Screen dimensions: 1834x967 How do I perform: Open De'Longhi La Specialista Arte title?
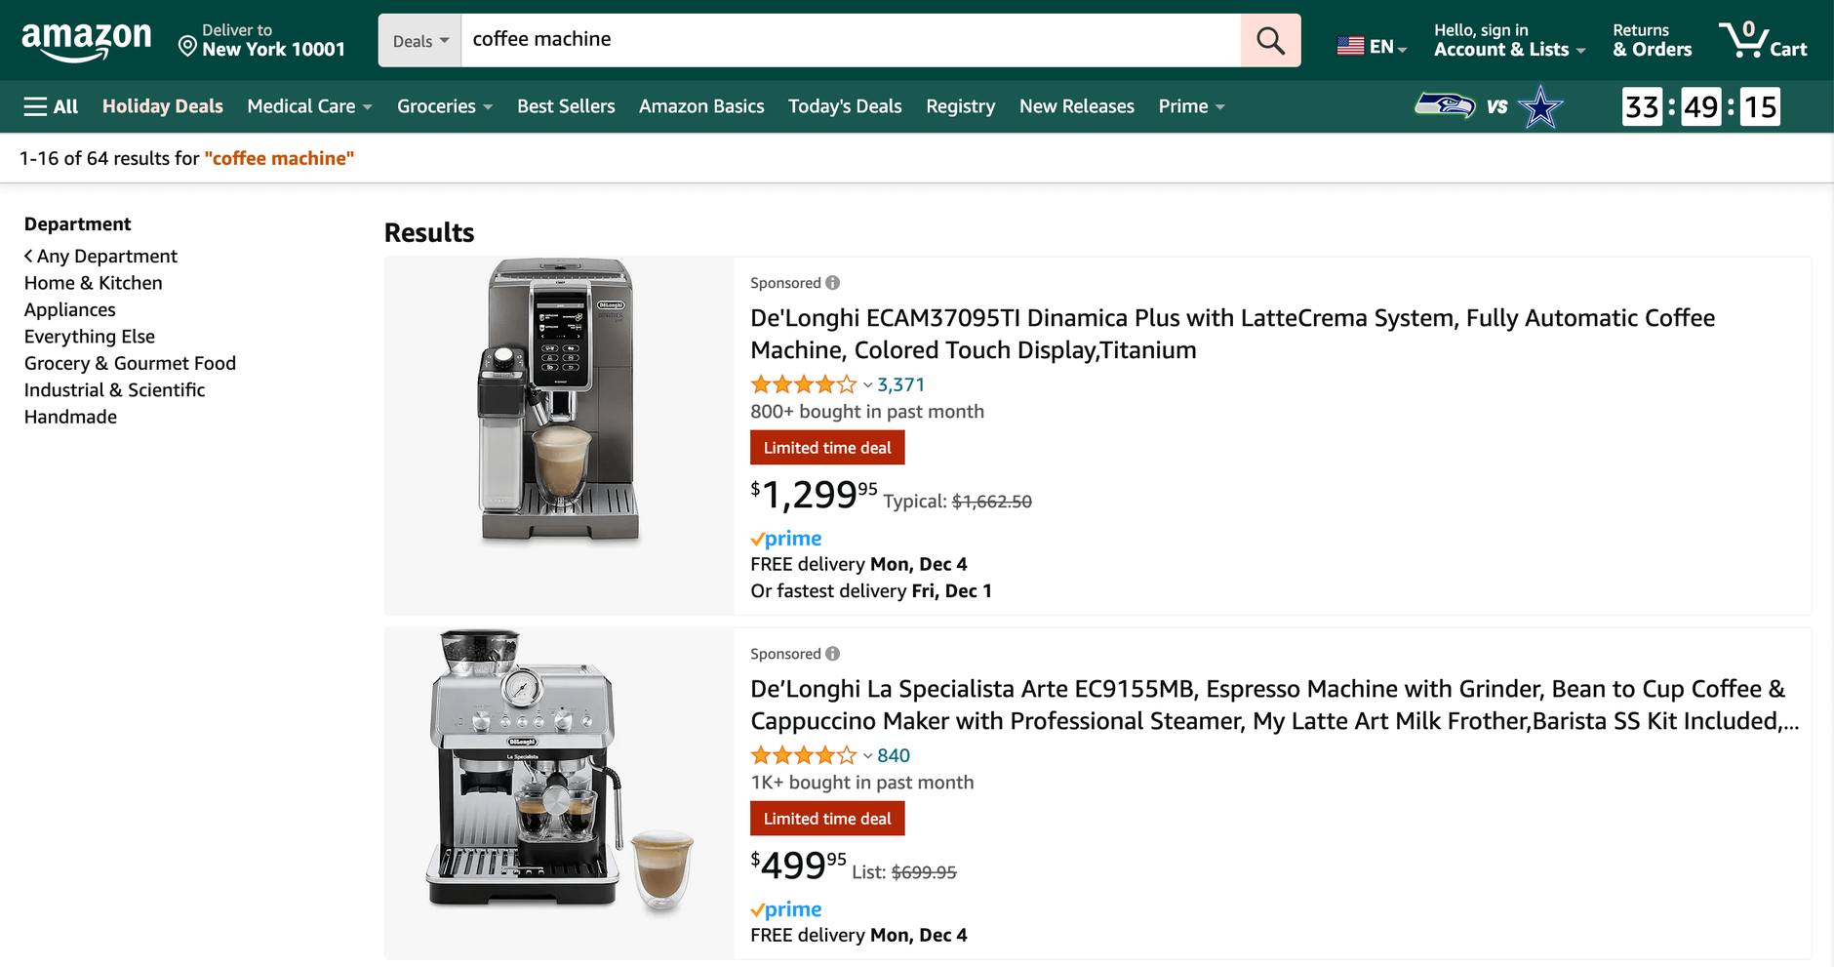[x=1274, y=705]
